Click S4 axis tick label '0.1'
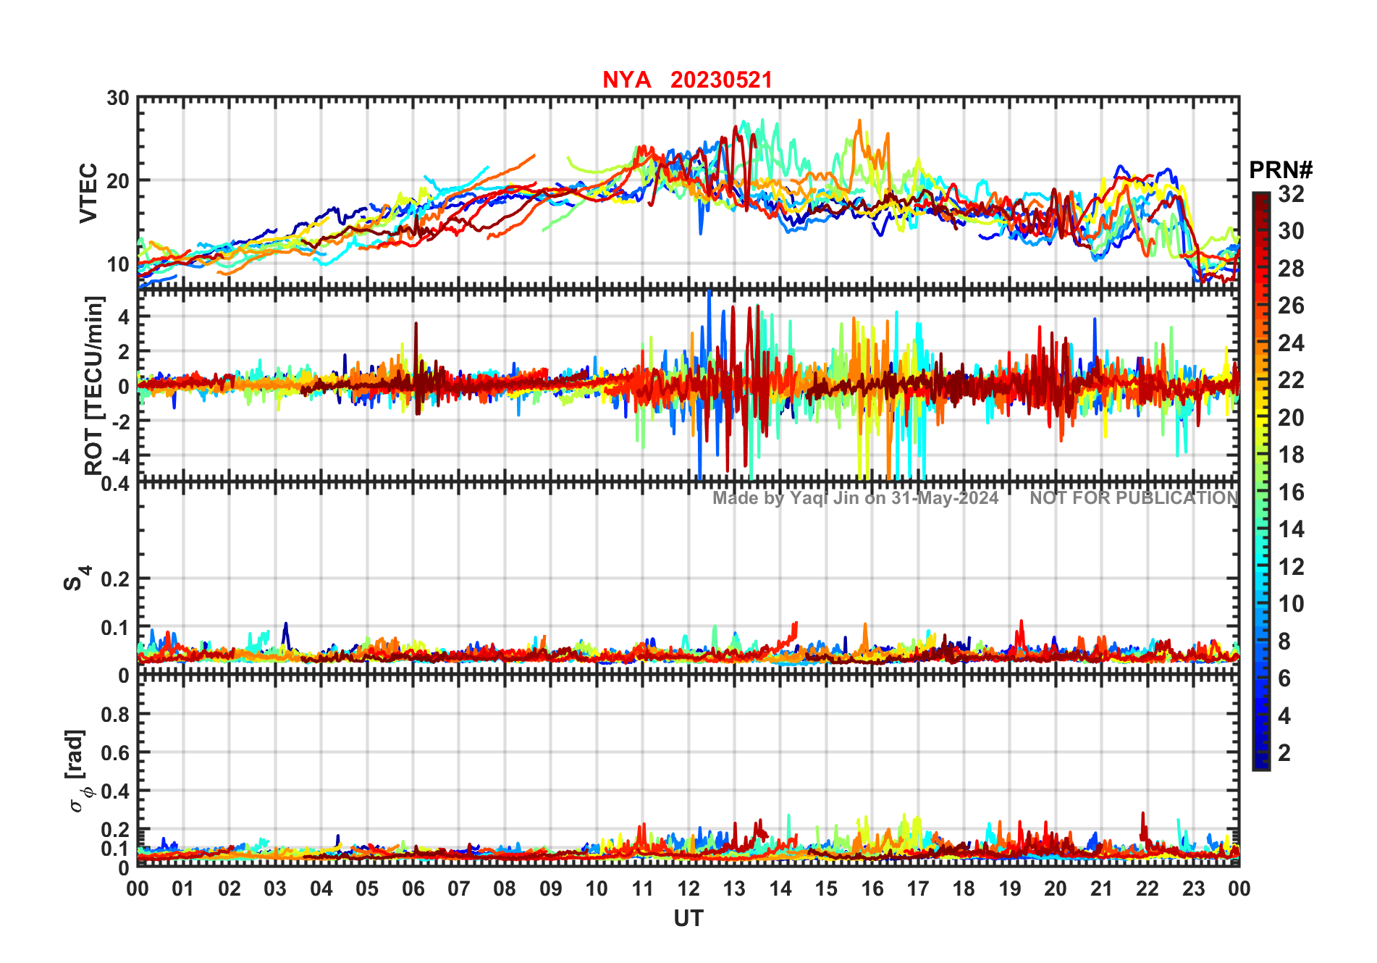1377x963 pixels. [x=115, y=628]
